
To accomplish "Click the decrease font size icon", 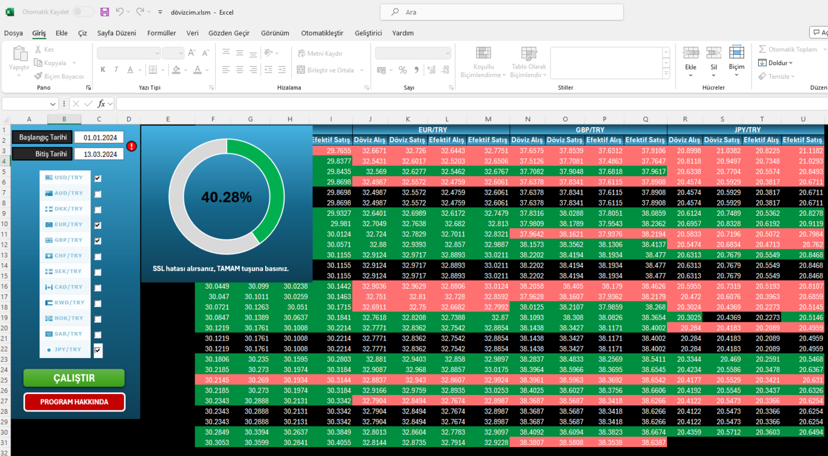I will 206,53.
